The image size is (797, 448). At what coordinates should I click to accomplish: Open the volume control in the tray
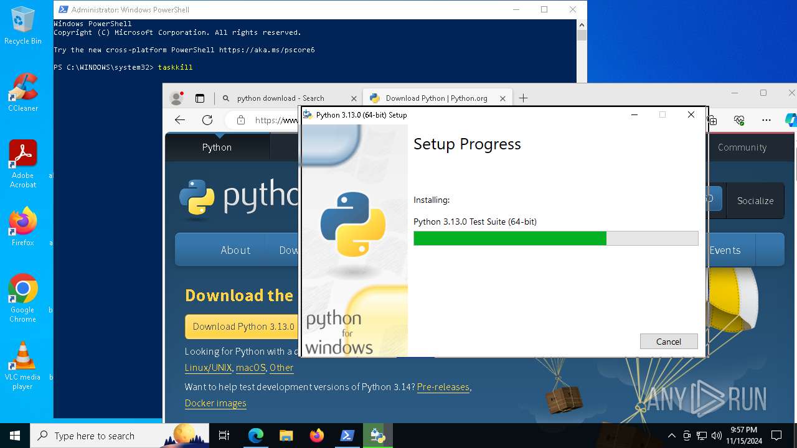[717, 436]
